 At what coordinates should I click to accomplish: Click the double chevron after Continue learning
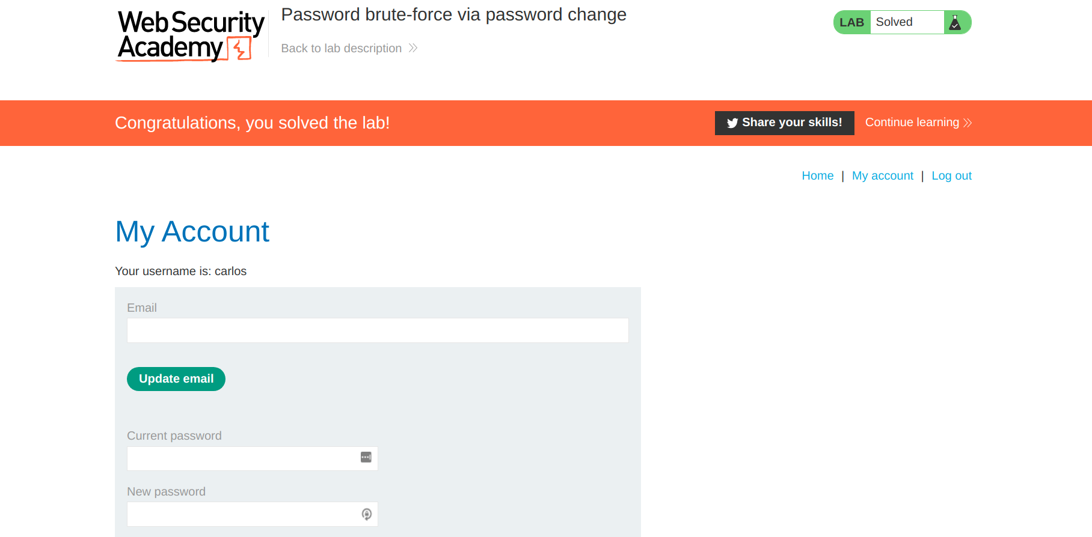tap(968, 123)
